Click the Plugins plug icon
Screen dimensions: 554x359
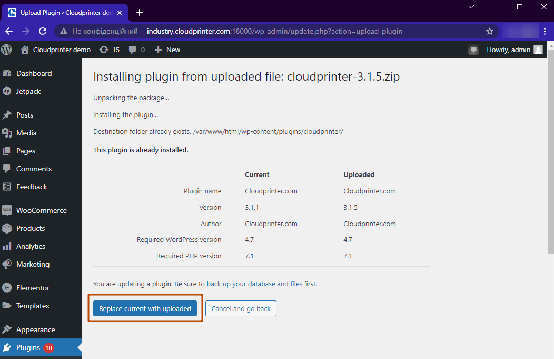coord(7,348)
